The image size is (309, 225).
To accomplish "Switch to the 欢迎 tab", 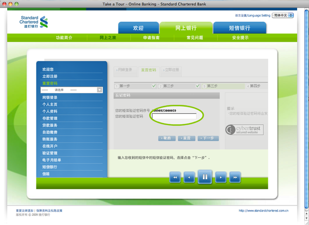I will click(x=138, y=28).
